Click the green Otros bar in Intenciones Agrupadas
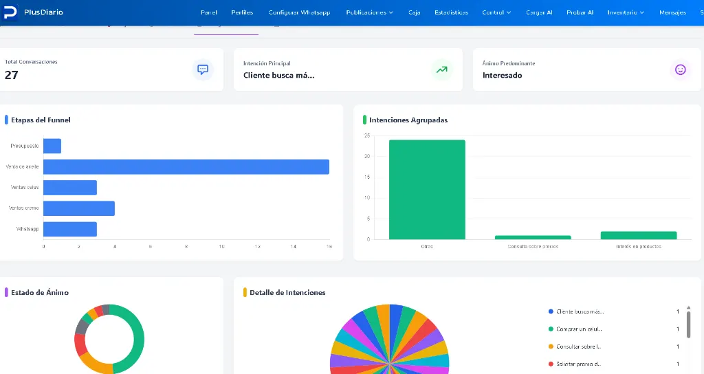This screenshot has height=374, width=704. (x=427, y=190)
